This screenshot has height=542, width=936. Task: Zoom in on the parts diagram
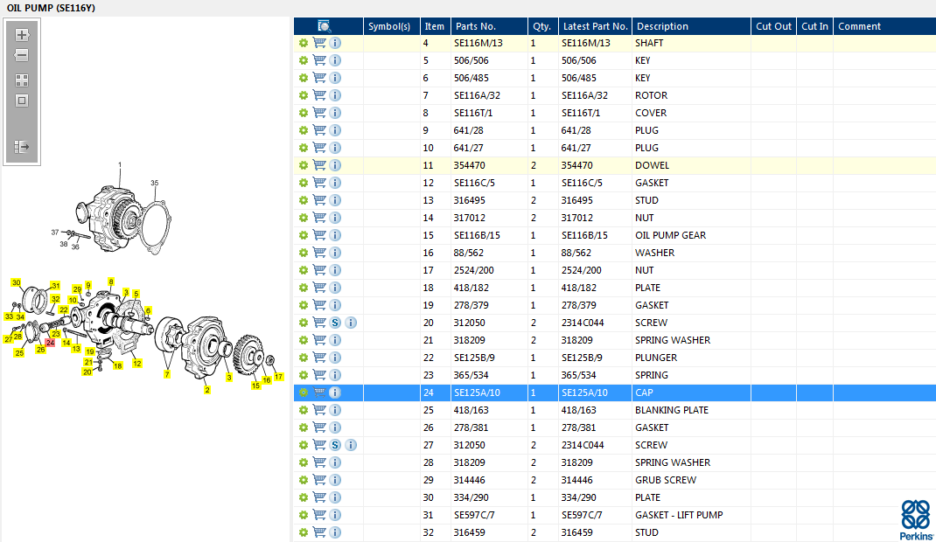(22, 35)
